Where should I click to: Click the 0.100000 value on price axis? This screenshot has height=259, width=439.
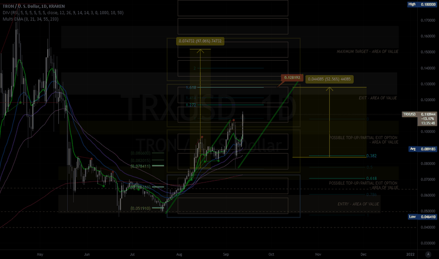pos(428,131)
